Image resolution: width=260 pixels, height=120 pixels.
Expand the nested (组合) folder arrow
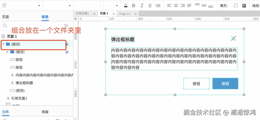click(x=7, y=52)
